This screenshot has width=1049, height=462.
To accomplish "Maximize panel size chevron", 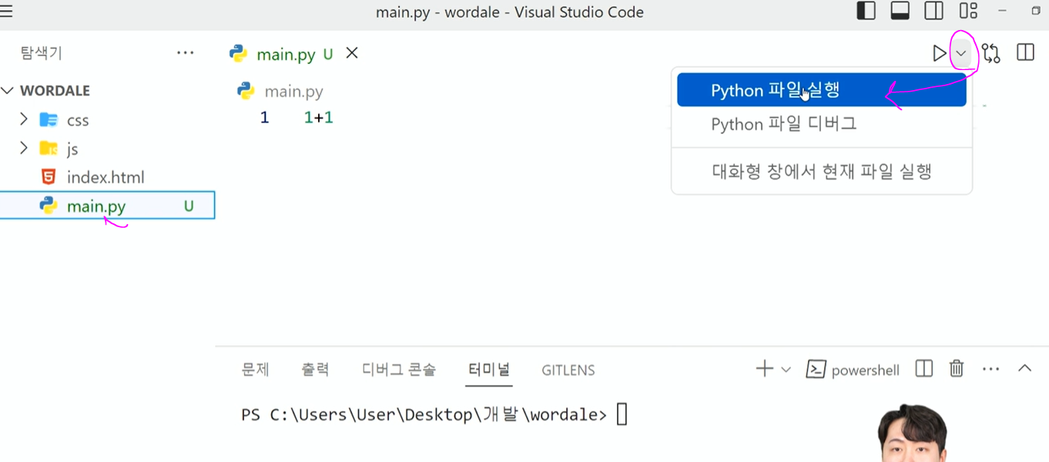I will coord(1024,369).
